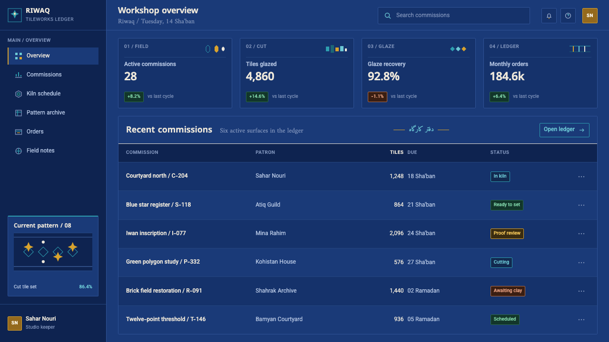Click the Cut tile set 86.4% value
Screen dimensions: 609x342
click(x=86, y=287)
